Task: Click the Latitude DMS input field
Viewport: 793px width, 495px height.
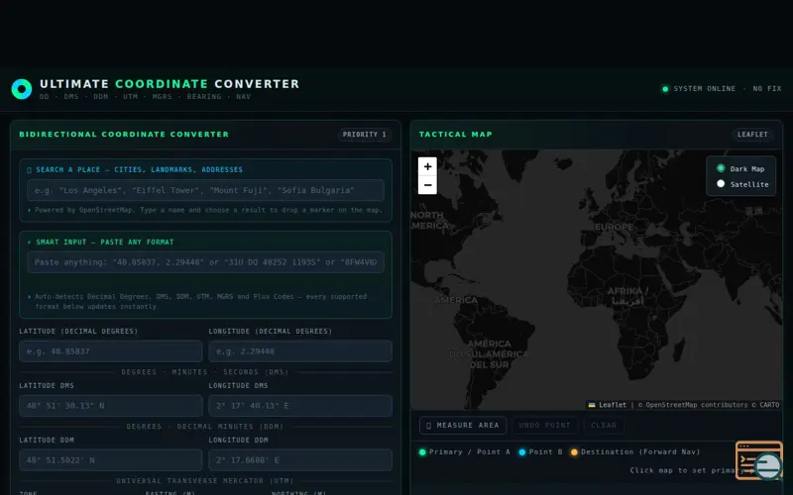Action: click(x=111, y=406)
